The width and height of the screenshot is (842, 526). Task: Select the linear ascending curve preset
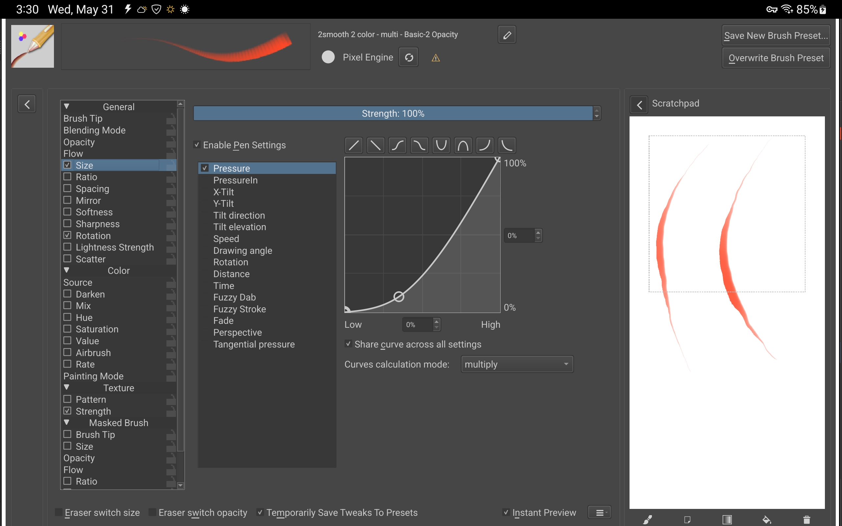[354, 145]
